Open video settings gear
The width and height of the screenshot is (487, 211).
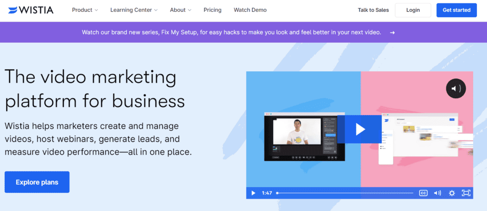(x=452, y=193)
